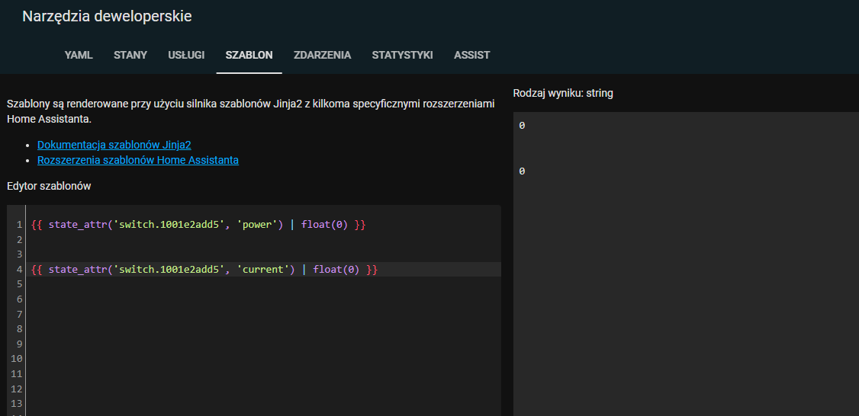Click the first 0 in result panel

(522, 126)
